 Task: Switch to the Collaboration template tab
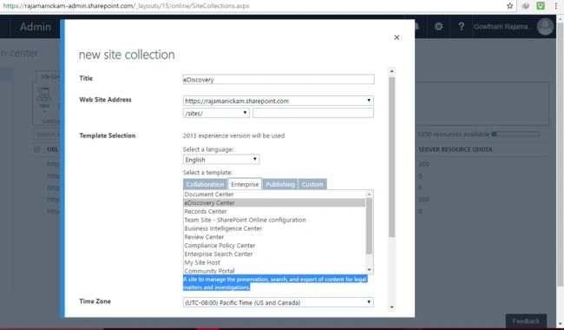205,184
